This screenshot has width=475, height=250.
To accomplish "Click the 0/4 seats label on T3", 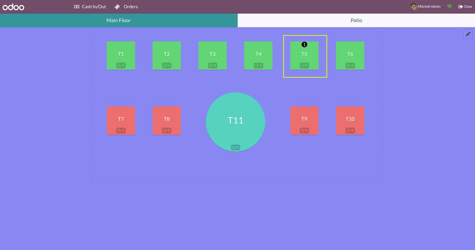I will (213, 66).
